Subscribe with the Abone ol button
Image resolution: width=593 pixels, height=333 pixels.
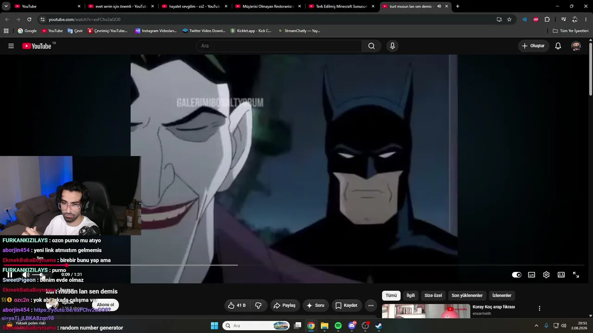point(105,305)
